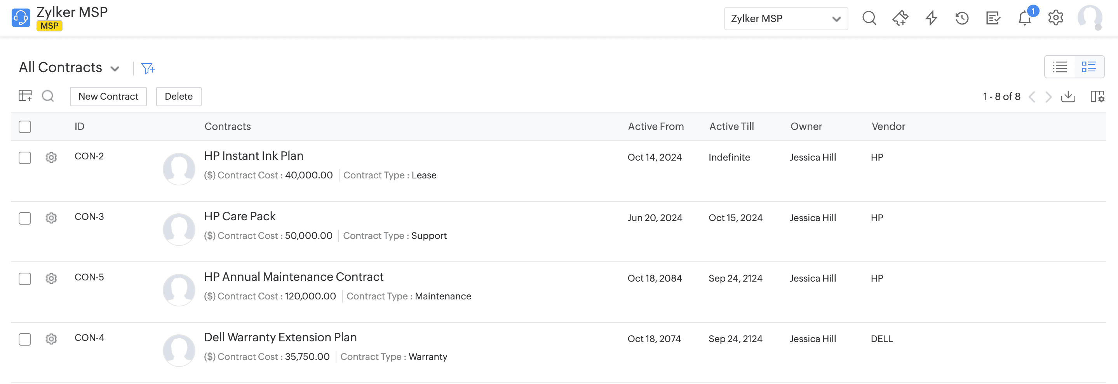
Task: Open the setup gear icon in header
Action: pyautogui.click(x=1055, y=18)
